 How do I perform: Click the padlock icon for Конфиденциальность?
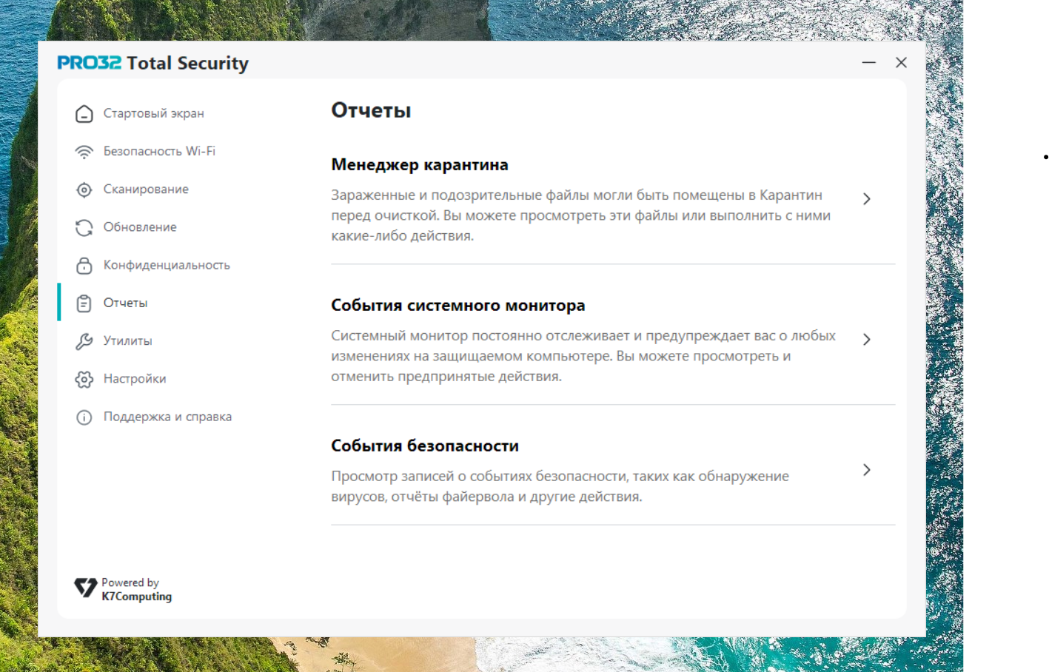tap(84, 266)
